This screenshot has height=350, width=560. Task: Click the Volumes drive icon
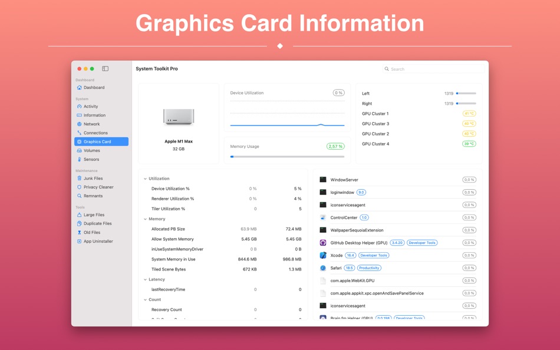click(x=80, y=151)
